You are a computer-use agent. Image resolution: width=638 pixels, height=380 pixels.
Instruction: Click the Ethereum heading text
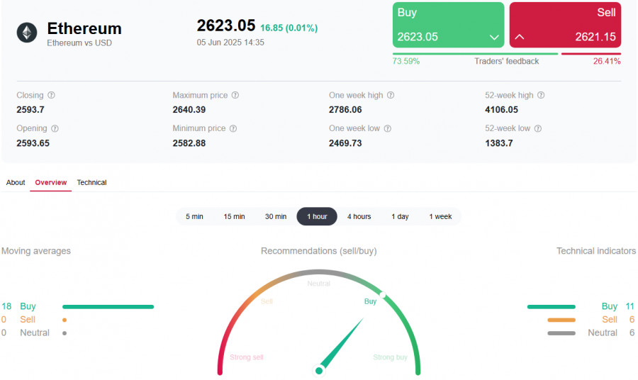(84, 28)
